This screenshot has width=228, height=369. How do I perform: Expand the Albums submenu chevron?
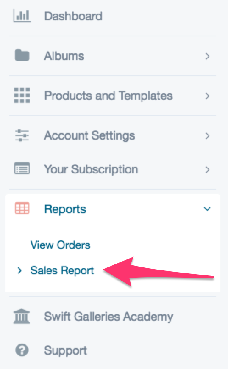pyautogui.click(x=207, y=56)
